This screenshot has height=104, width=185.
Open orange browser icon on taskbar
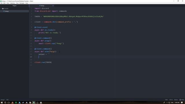[12, 103]
